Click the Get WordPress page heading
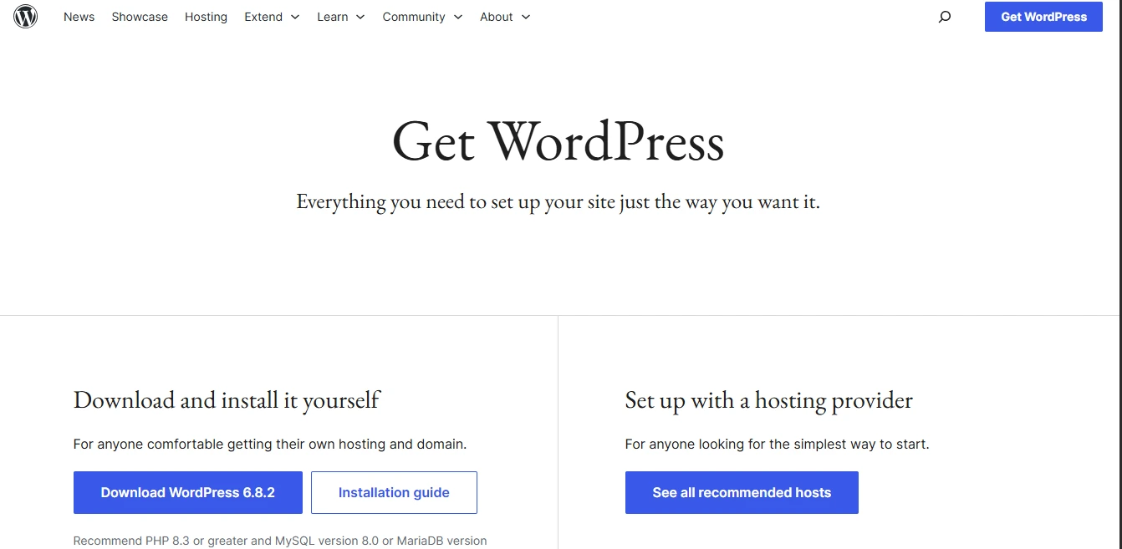 tap(558, 142)
